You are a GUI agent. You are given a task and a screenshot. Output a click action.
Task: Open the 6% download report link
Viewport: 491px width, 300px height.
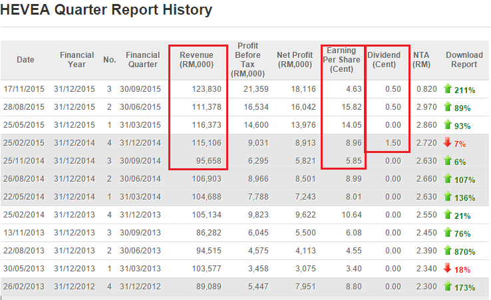pos(460,162)
